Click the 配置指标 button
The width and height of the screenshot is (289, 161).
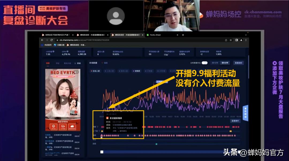pos(238,63)
